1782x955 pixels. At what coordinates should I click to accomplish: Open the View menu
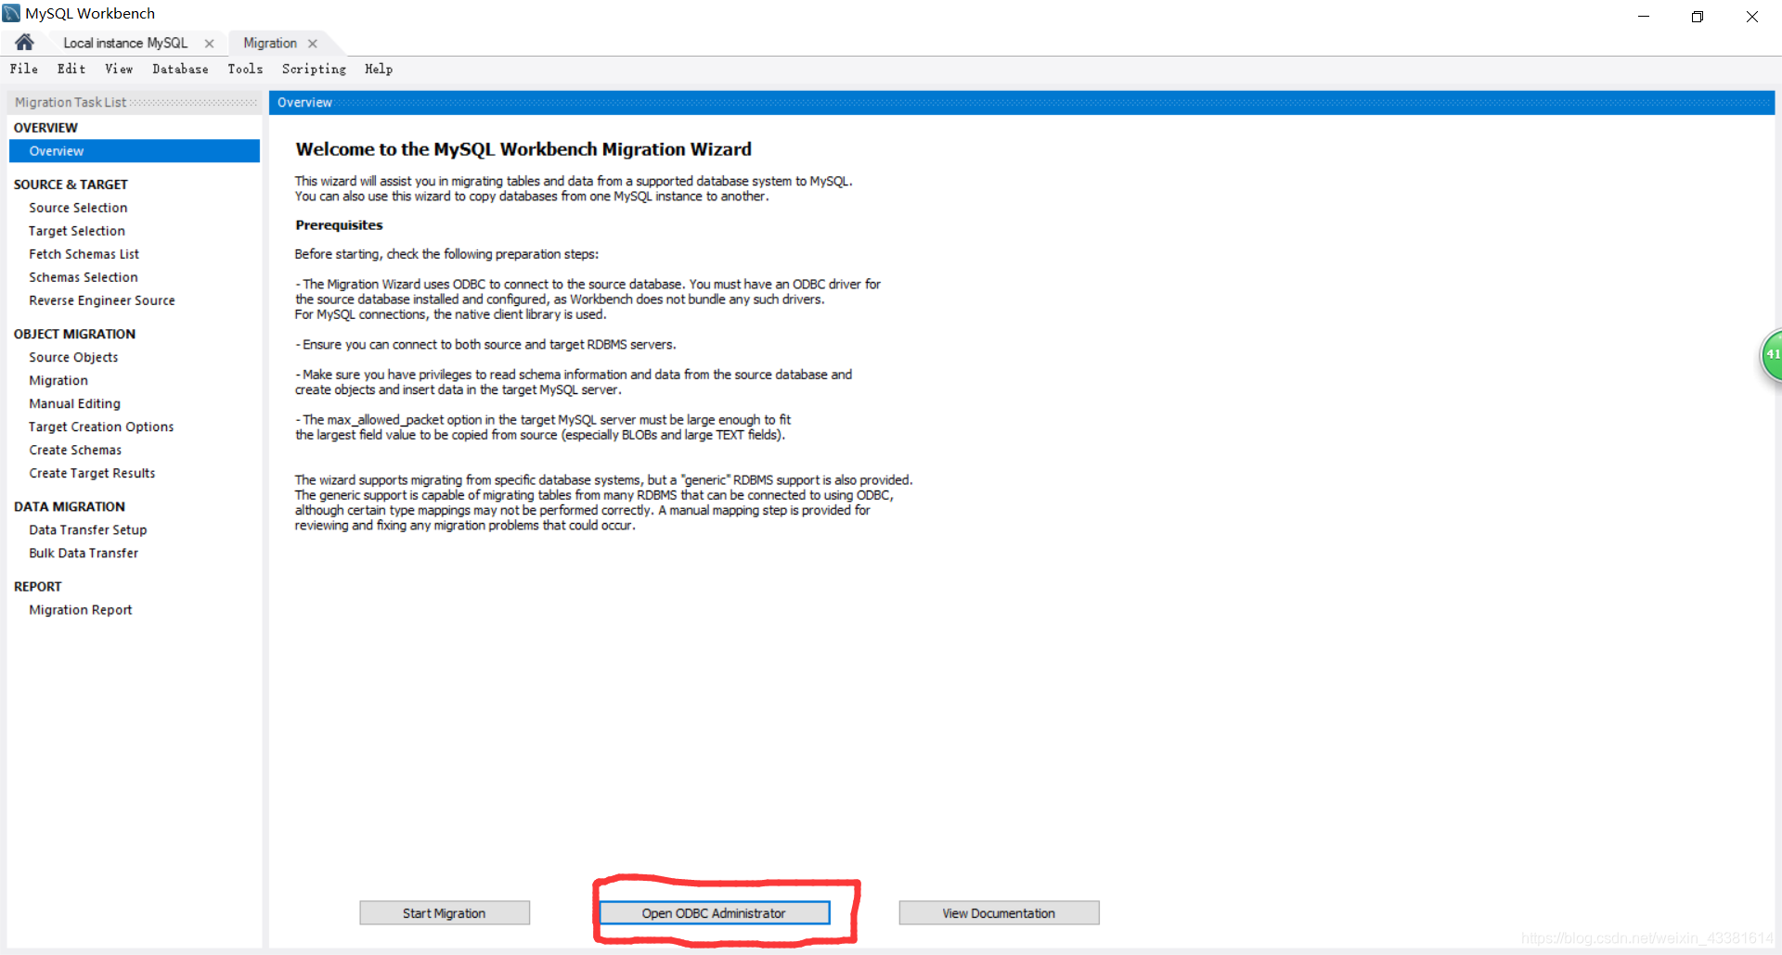119,69
